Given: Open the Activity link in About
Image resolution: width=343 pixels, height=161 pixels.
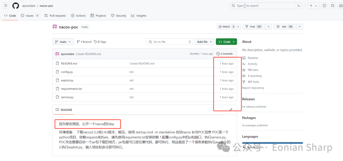Looking at the screenshot, I should click(x=250, y=64).
